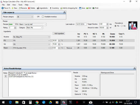Save the recipe file
The width and height of the screenshot is (140, 105).
[82, 8]
